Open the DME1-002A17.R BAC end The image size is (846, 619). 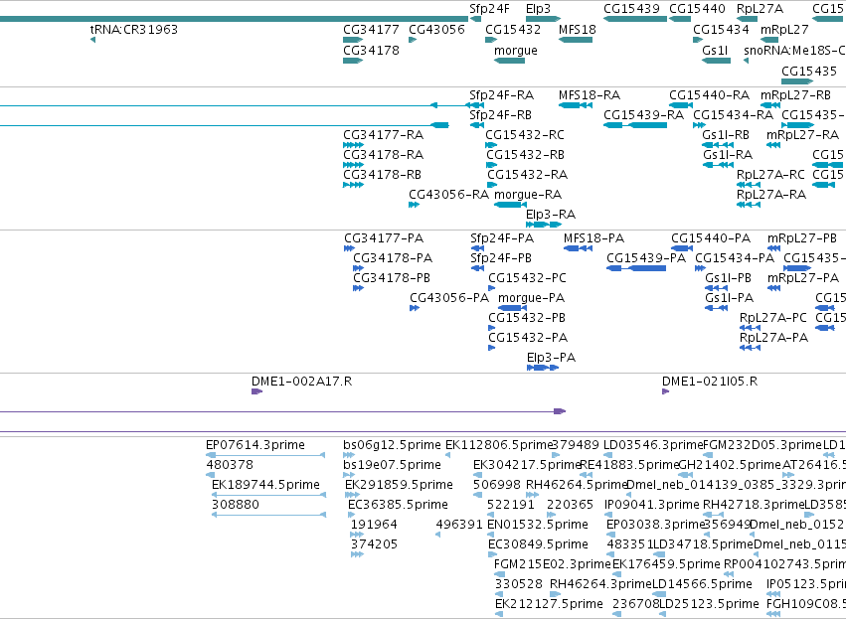coord(256,391)
